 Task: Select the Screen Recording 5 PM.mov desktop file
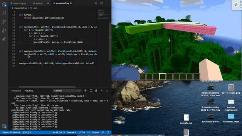[x=210, y=91]
